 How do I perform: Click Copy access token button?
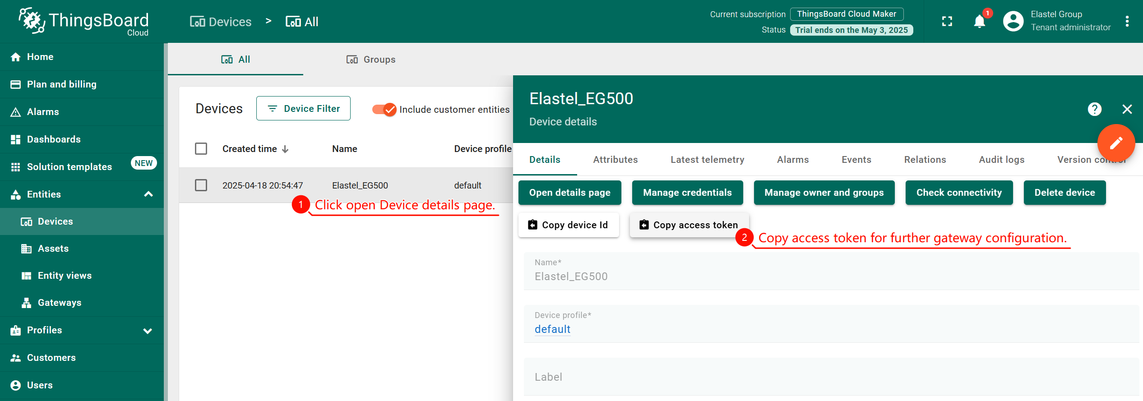click(689, 225)
